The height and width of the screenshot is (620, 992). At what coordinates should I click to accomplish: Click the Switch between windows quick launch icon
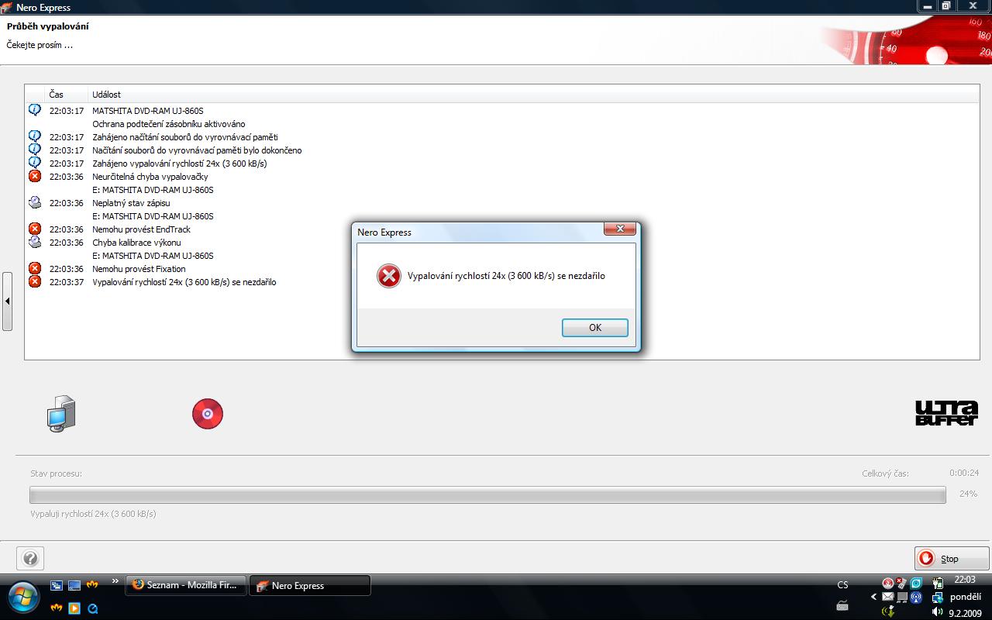tap(57, 585)
